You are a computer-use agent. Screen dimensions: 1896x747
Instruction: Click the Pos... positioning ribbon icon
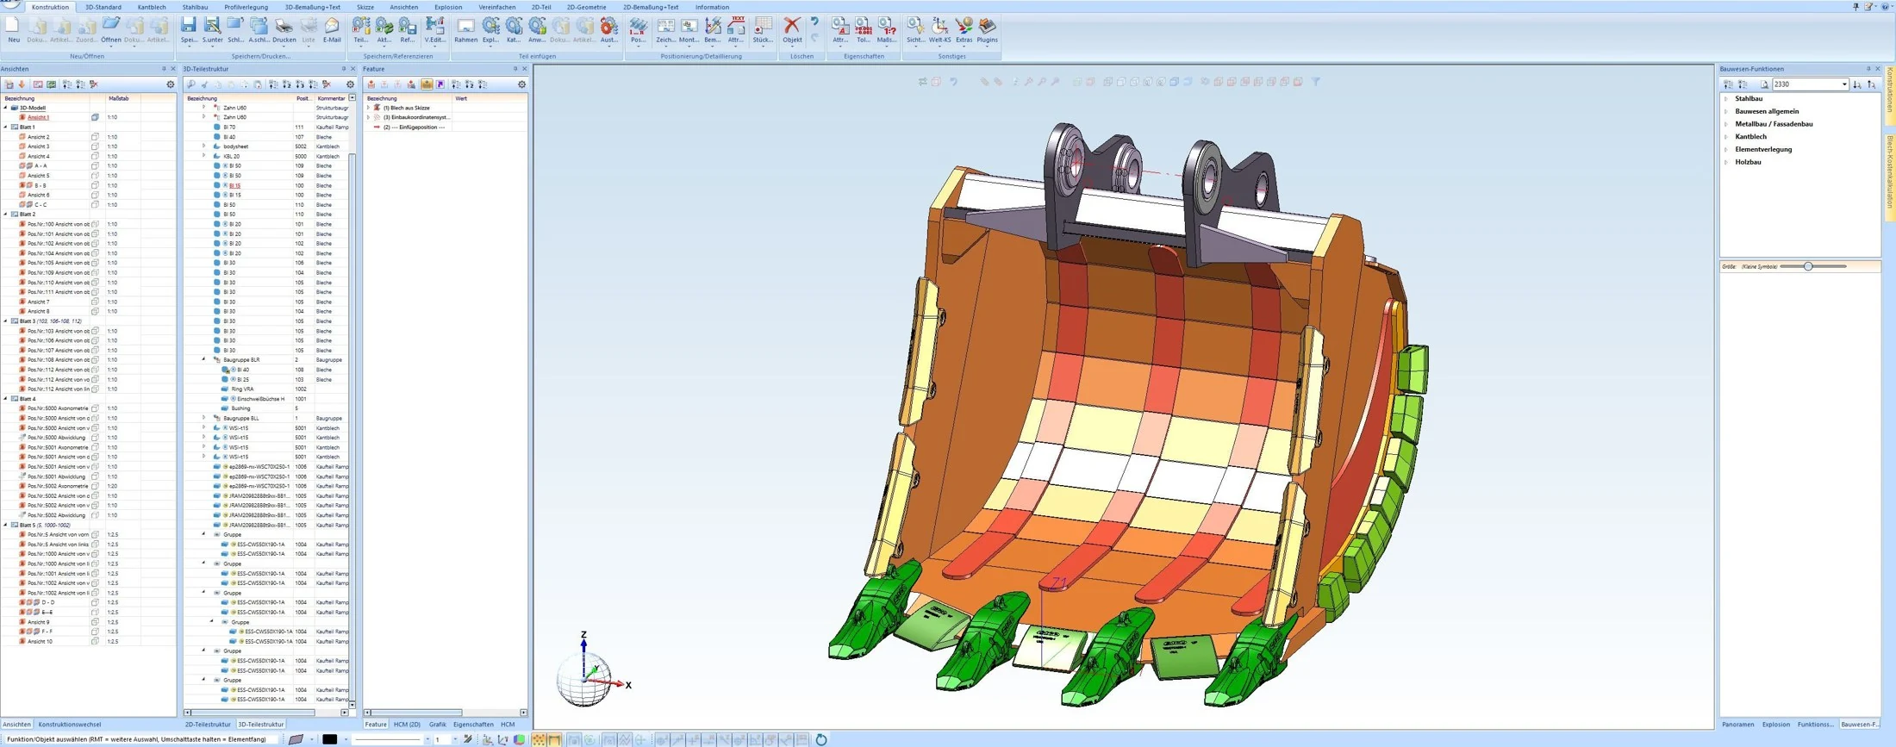(x=638, y=29)
